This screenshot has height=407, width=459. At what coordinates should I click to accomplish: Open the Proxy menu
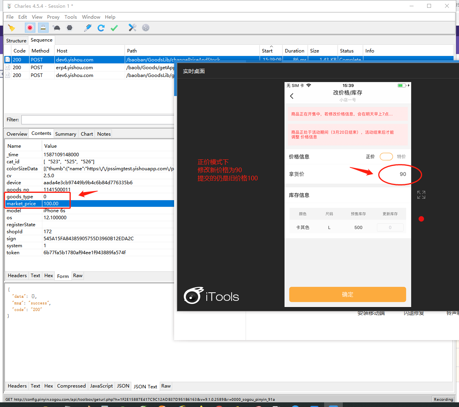point(53,17)
